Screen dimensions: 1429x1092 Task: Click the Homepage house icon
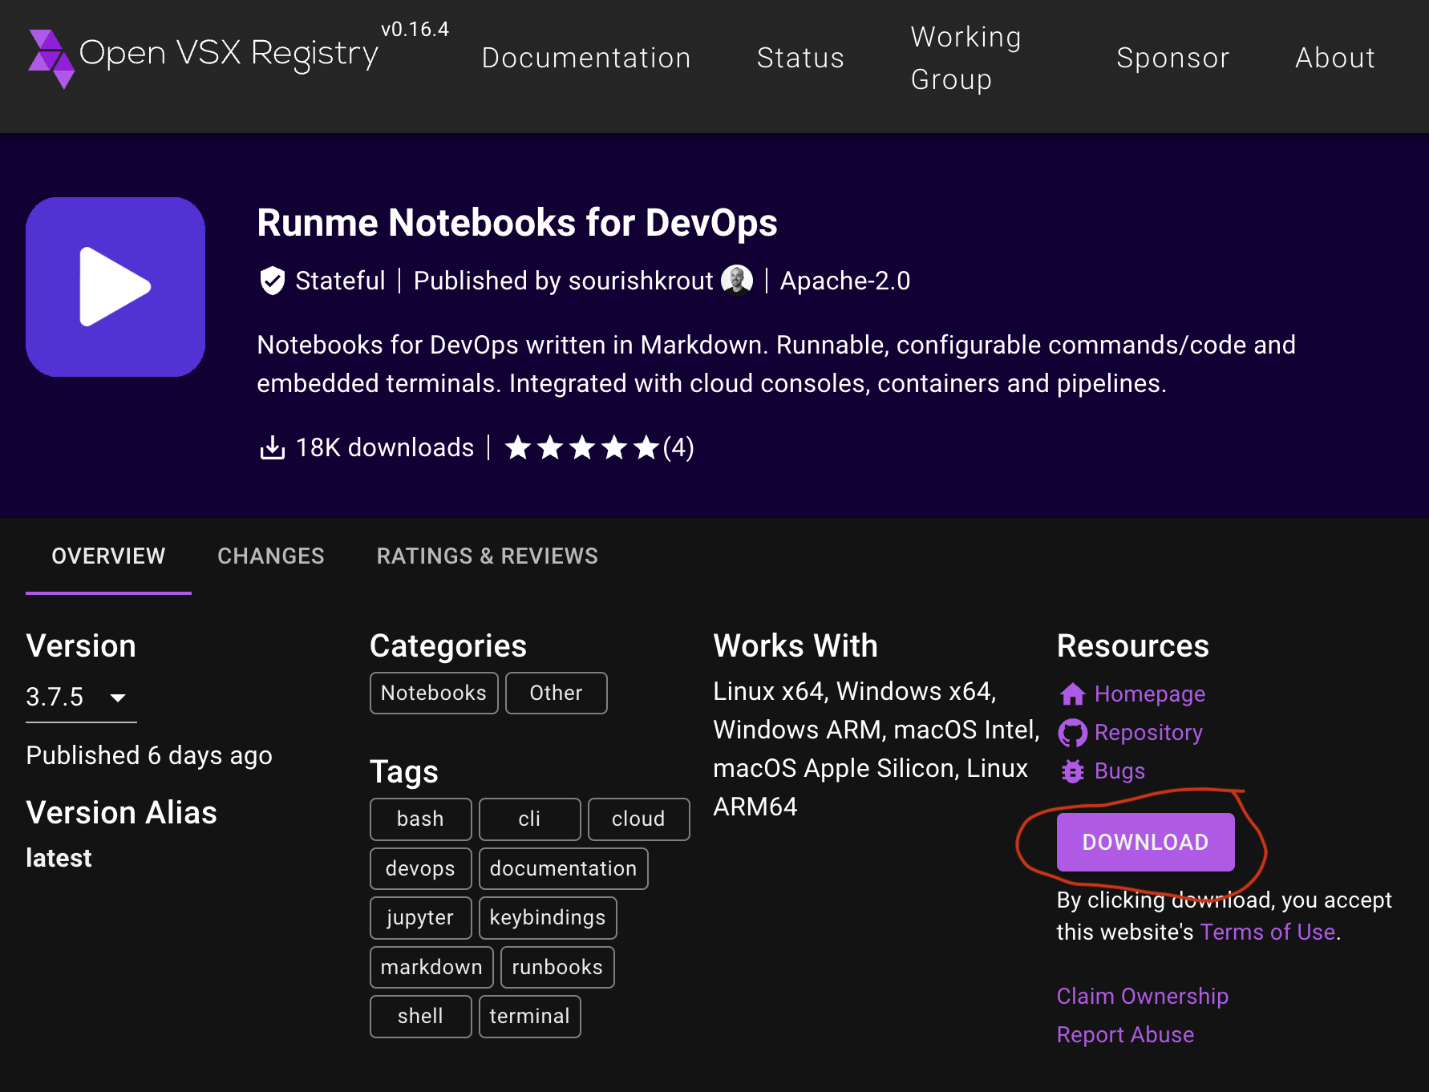tap(1072, 694)
